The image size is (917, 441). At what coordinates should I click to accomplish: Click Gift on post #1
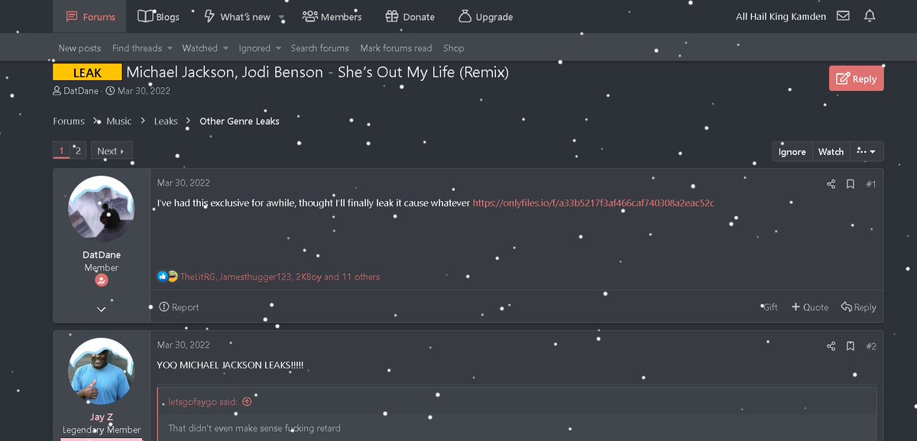770,307
